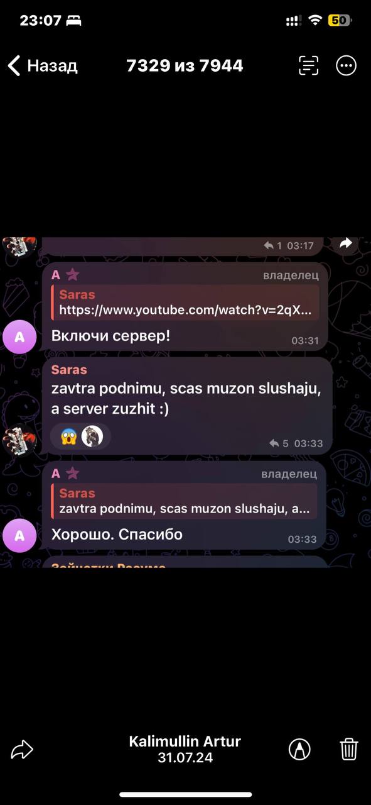Tap the Saras sender name

[69, 370]
